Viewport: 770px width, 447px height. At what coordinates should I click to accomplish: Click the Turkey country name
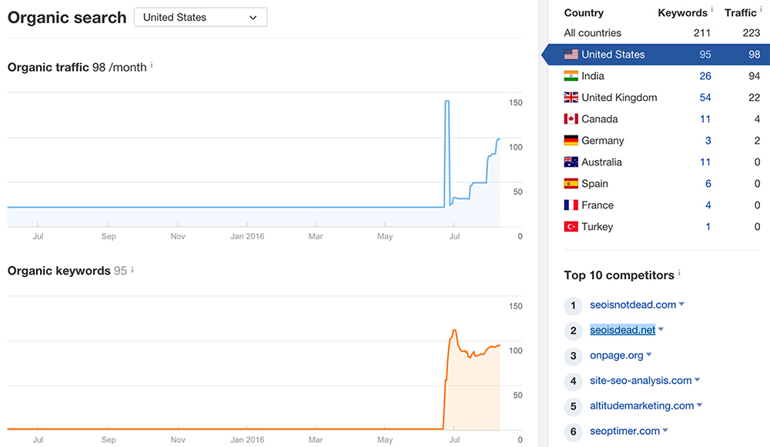click(598, 227)
